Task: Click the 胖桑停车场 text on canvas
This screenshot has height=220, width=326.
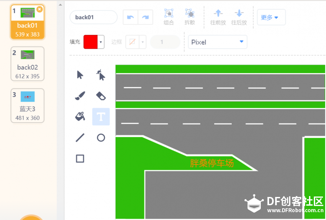Action: tap(212, 163)
